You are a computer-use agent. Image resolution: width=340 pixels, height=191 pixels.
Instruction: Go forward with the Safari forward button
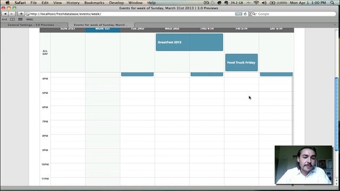[12, 14]
